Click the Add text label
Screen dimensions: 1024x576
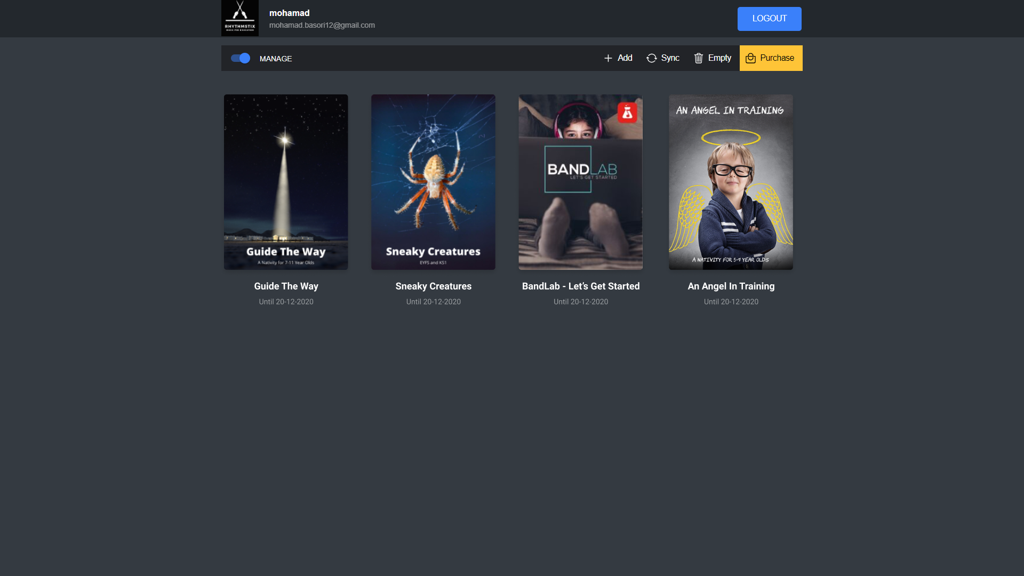tap(625, 58)
